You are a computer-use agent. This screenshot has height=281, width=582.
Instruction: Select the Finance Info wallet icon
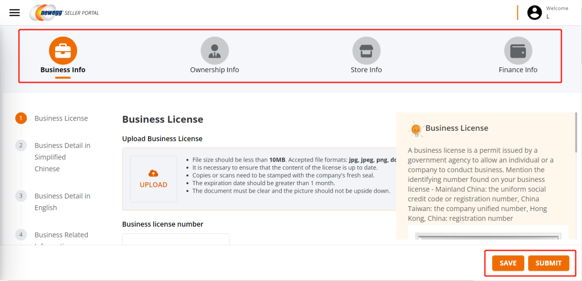point(518,51)
